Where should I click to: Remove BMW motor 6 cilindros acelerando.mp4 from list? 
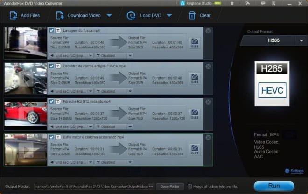208,138
